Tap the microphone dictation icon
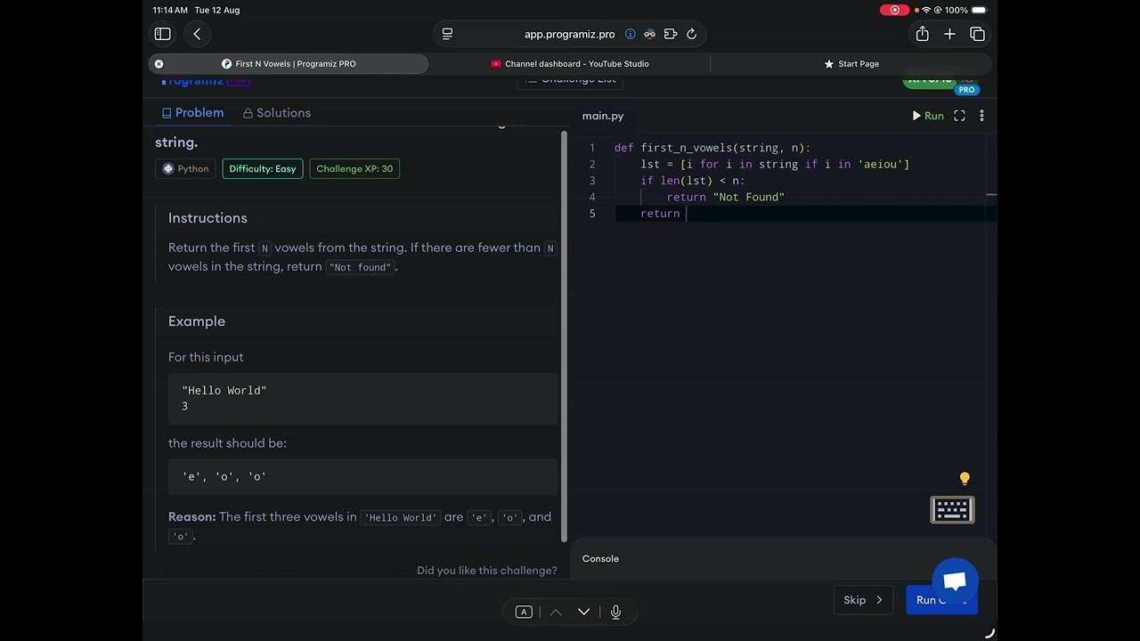The width and height of the screenshot is (1140, 641). 615,612
